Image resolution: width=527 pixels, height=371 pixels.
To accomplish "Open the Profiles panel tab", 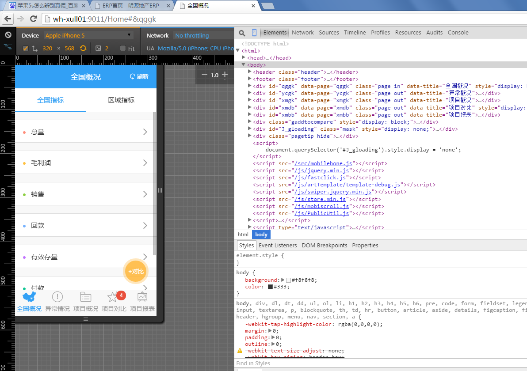I will coord(381,33).
